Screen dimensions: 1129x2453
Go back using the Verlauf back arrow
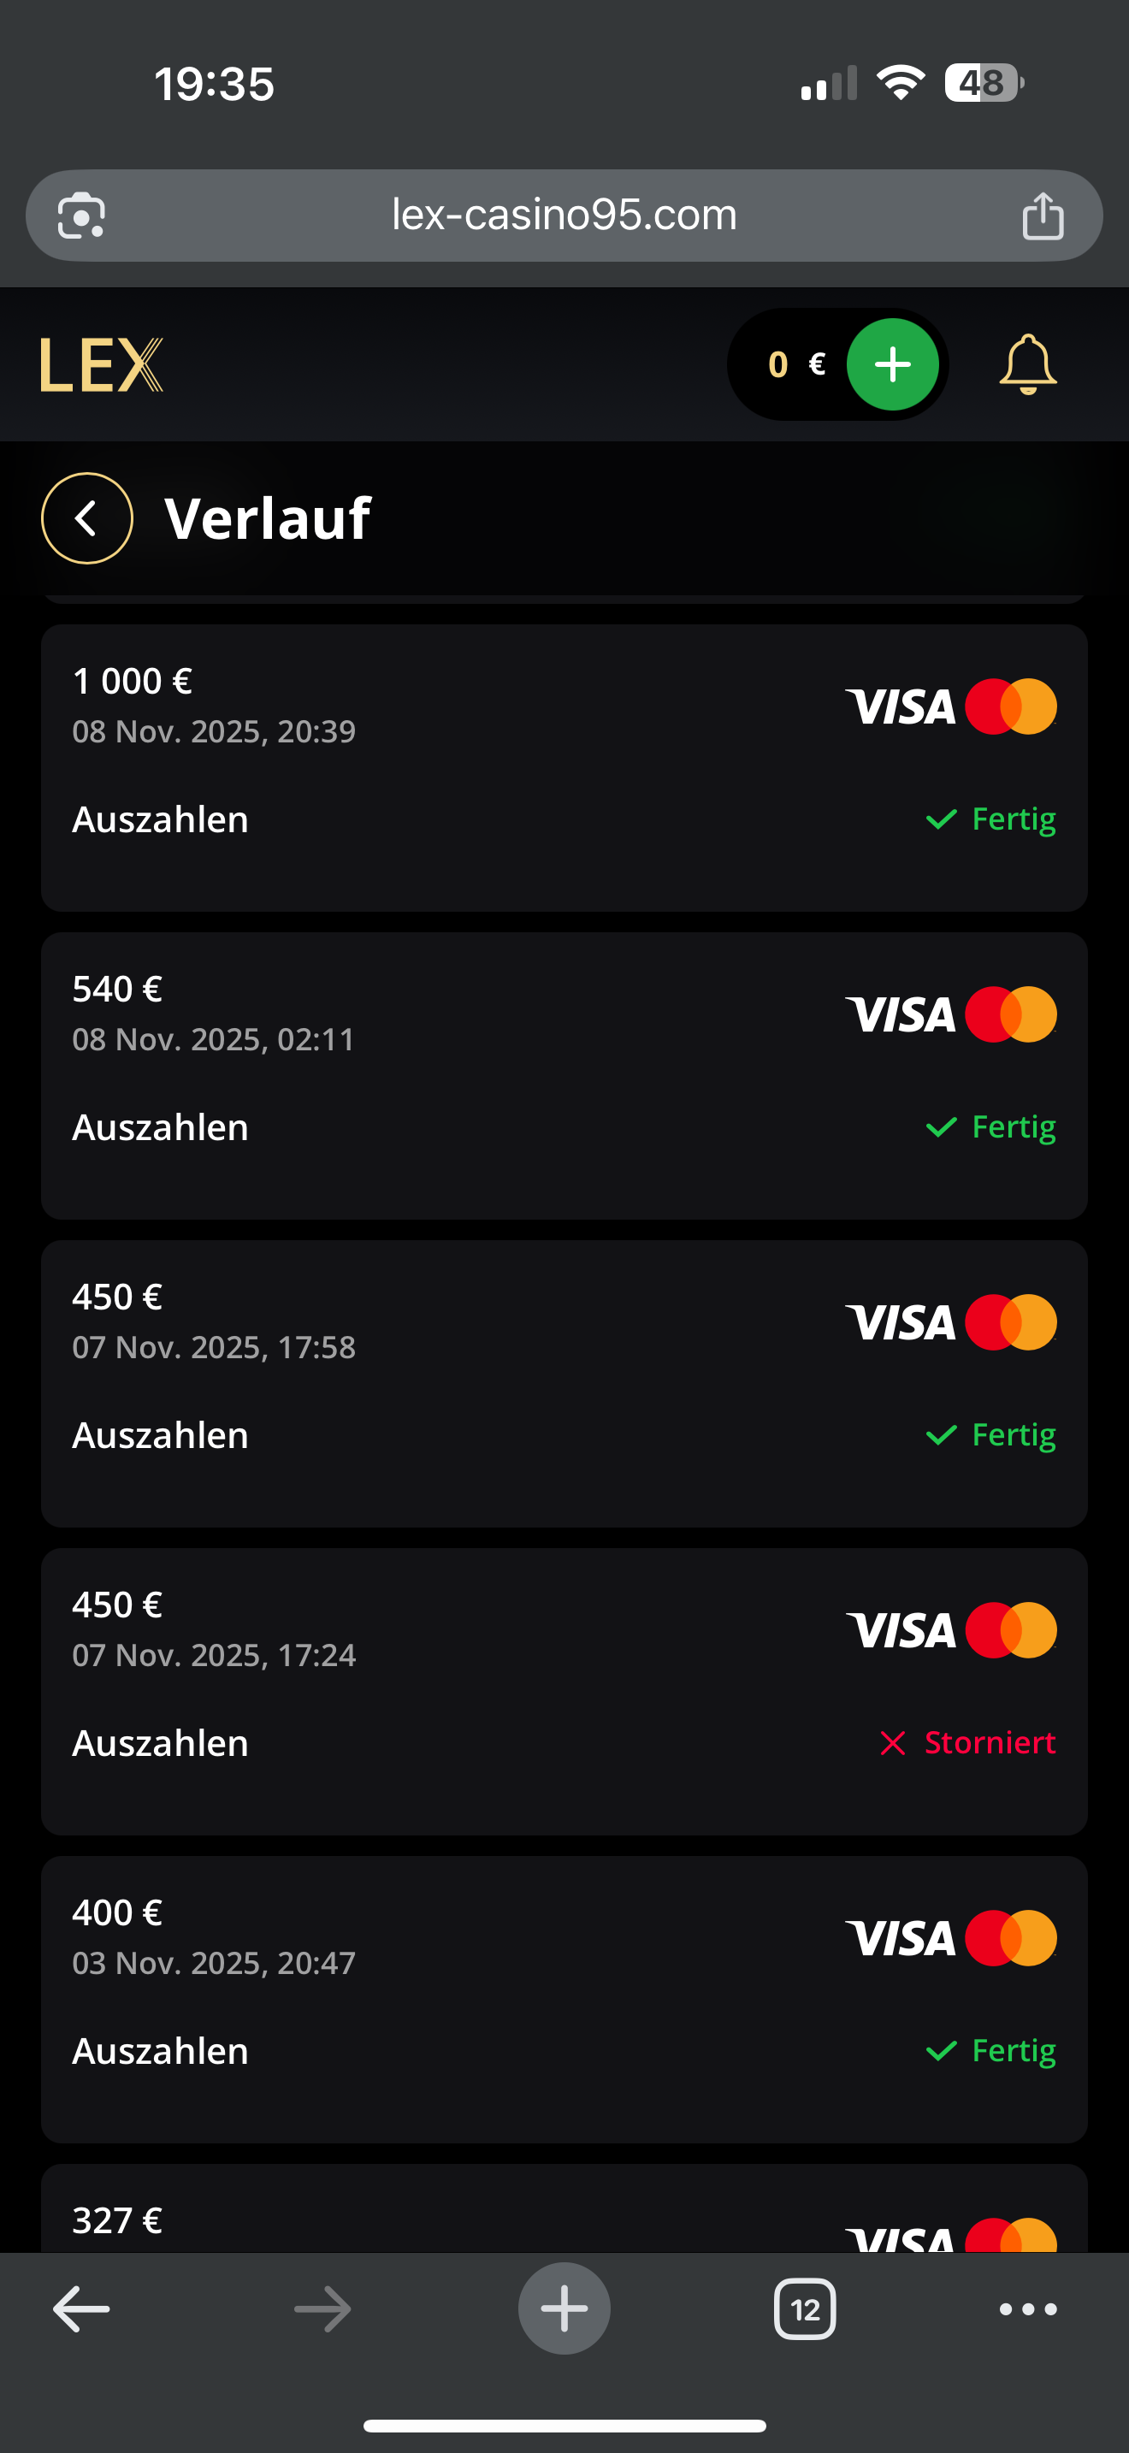[86, 518]
